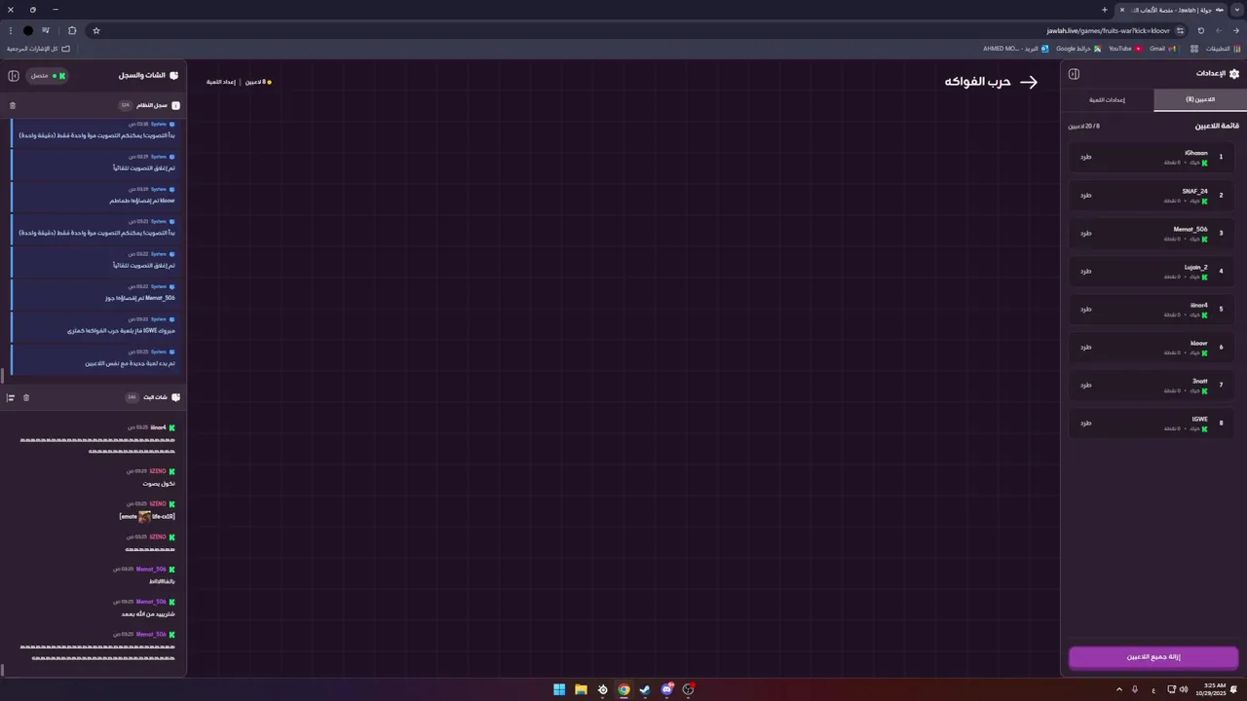Click log entry تم بدء لعبة جديدة
Image resolution: width=1247 pixels, height=701 pixels.
(x=94, y=357)
